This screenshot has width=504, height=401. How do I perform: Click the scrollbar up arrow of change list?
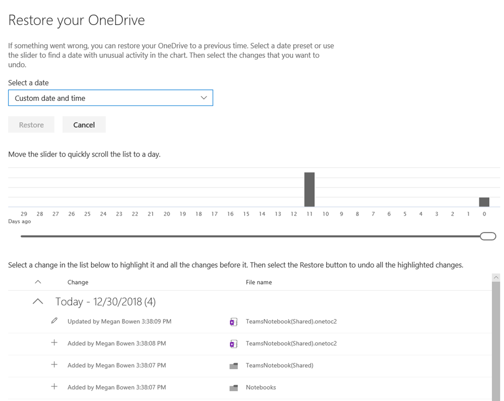point(496,277)
